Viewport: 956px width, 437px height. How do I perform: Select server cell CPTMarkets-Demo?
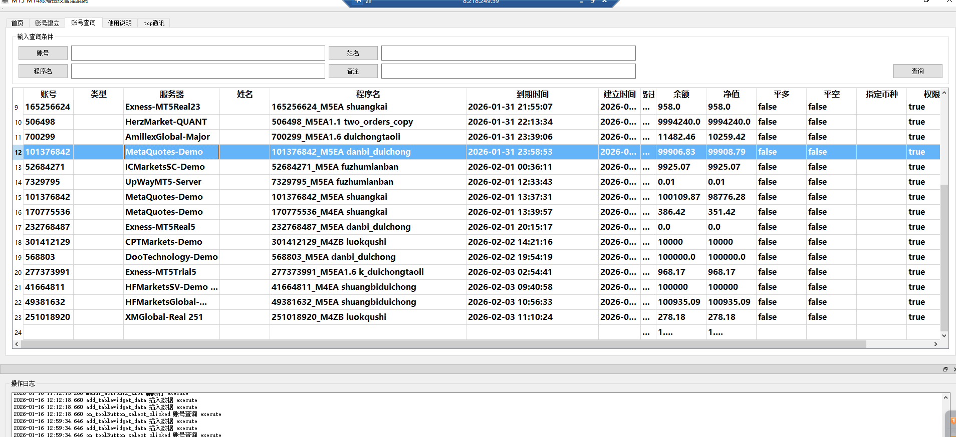point(171,242)
